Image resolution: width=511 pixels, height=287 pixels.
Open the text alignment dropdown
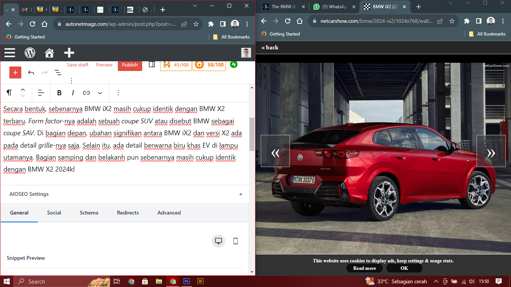[41, 93]
